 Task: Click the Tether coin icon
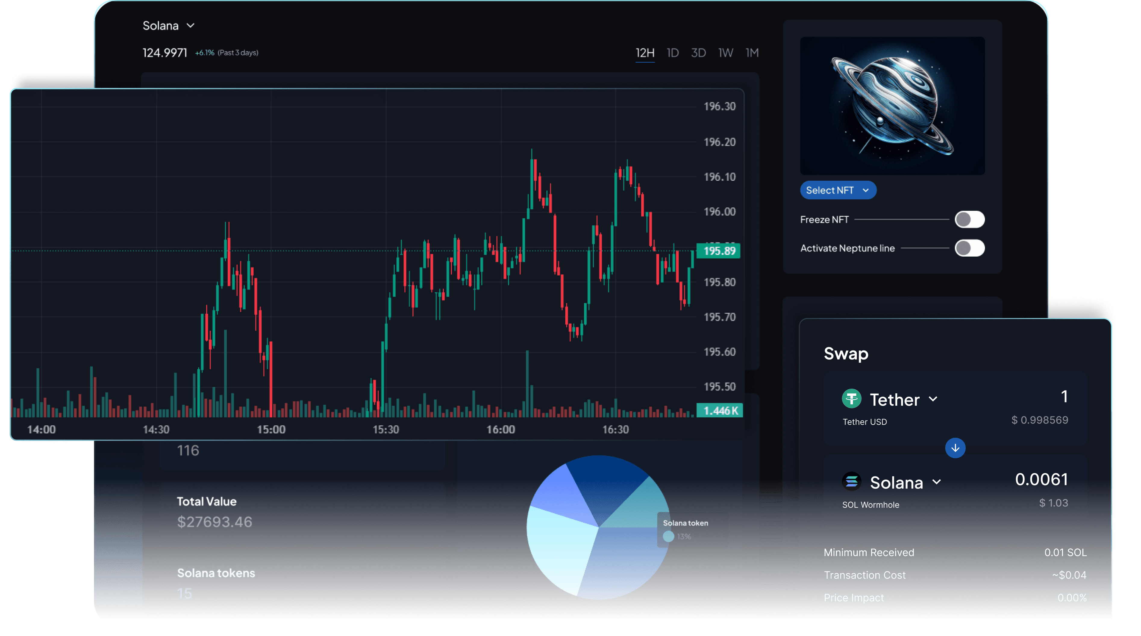851,399
